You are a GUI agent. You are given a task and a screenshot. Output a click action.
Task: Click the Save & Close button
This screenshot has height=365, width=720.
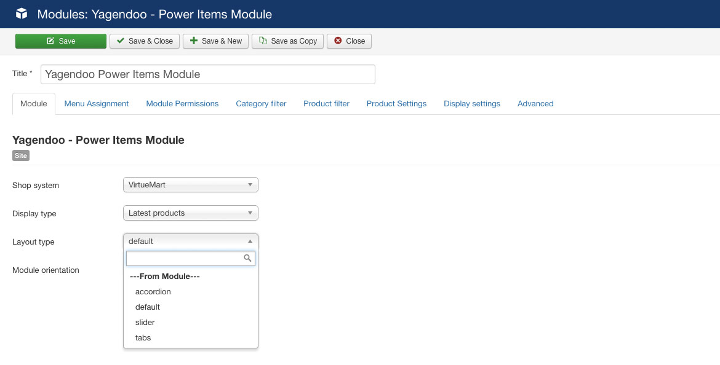tap(145, 41)
